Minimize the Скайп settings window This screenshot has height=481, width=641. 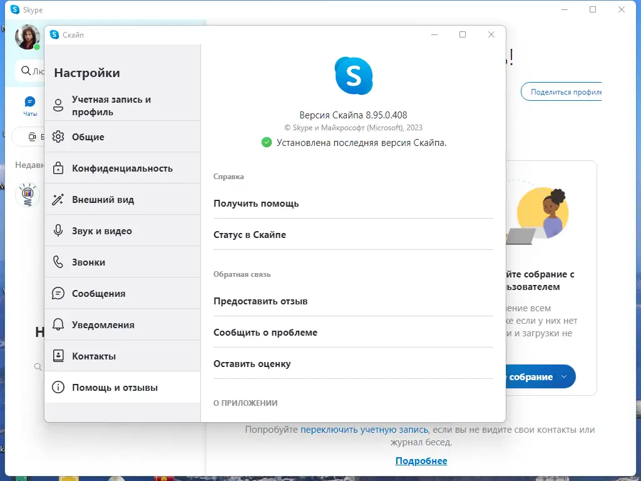click(x=434, y=35)
